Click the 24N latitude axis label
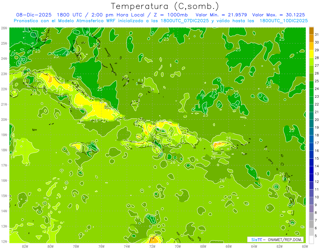Image resolution: width=324 pixels, height=250 pixels. [4, 59]
